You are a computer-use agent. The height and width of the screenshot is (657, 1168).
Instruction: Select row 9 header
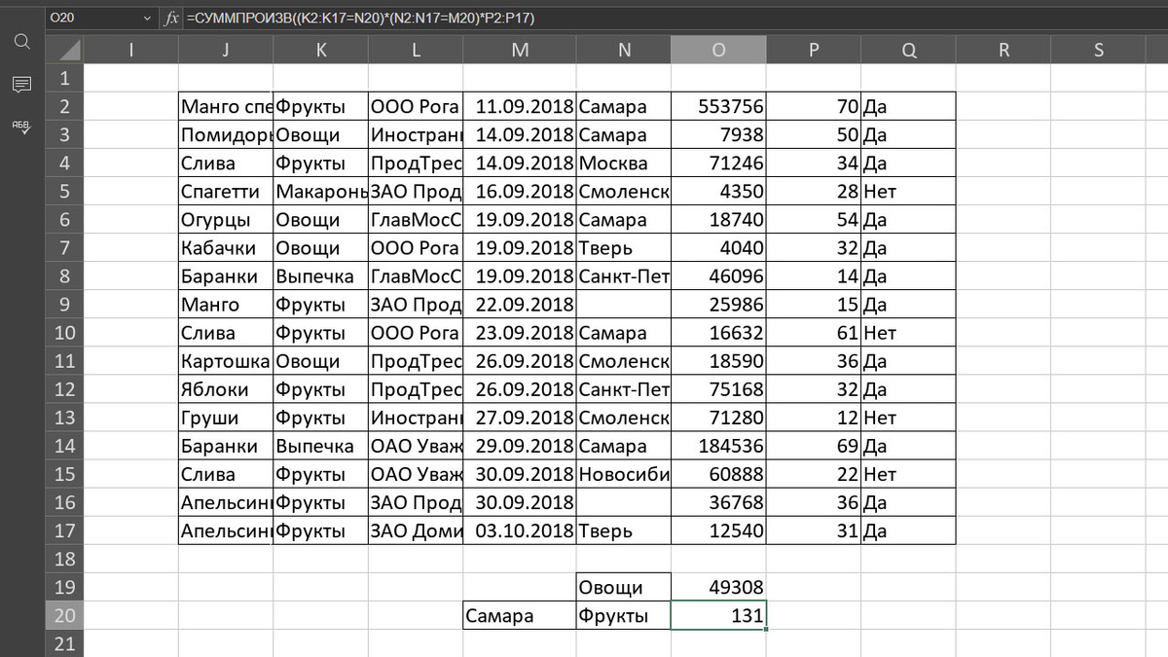(x=64, y=305)
